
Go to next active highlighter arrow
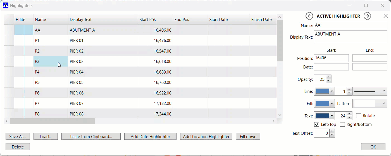pos(367,16)
